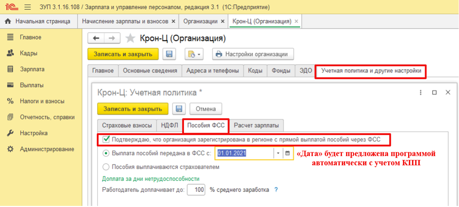This screenshot has height=207, width=459.
Task: Close the Учетная политика dialog
Action: (448, 93)
